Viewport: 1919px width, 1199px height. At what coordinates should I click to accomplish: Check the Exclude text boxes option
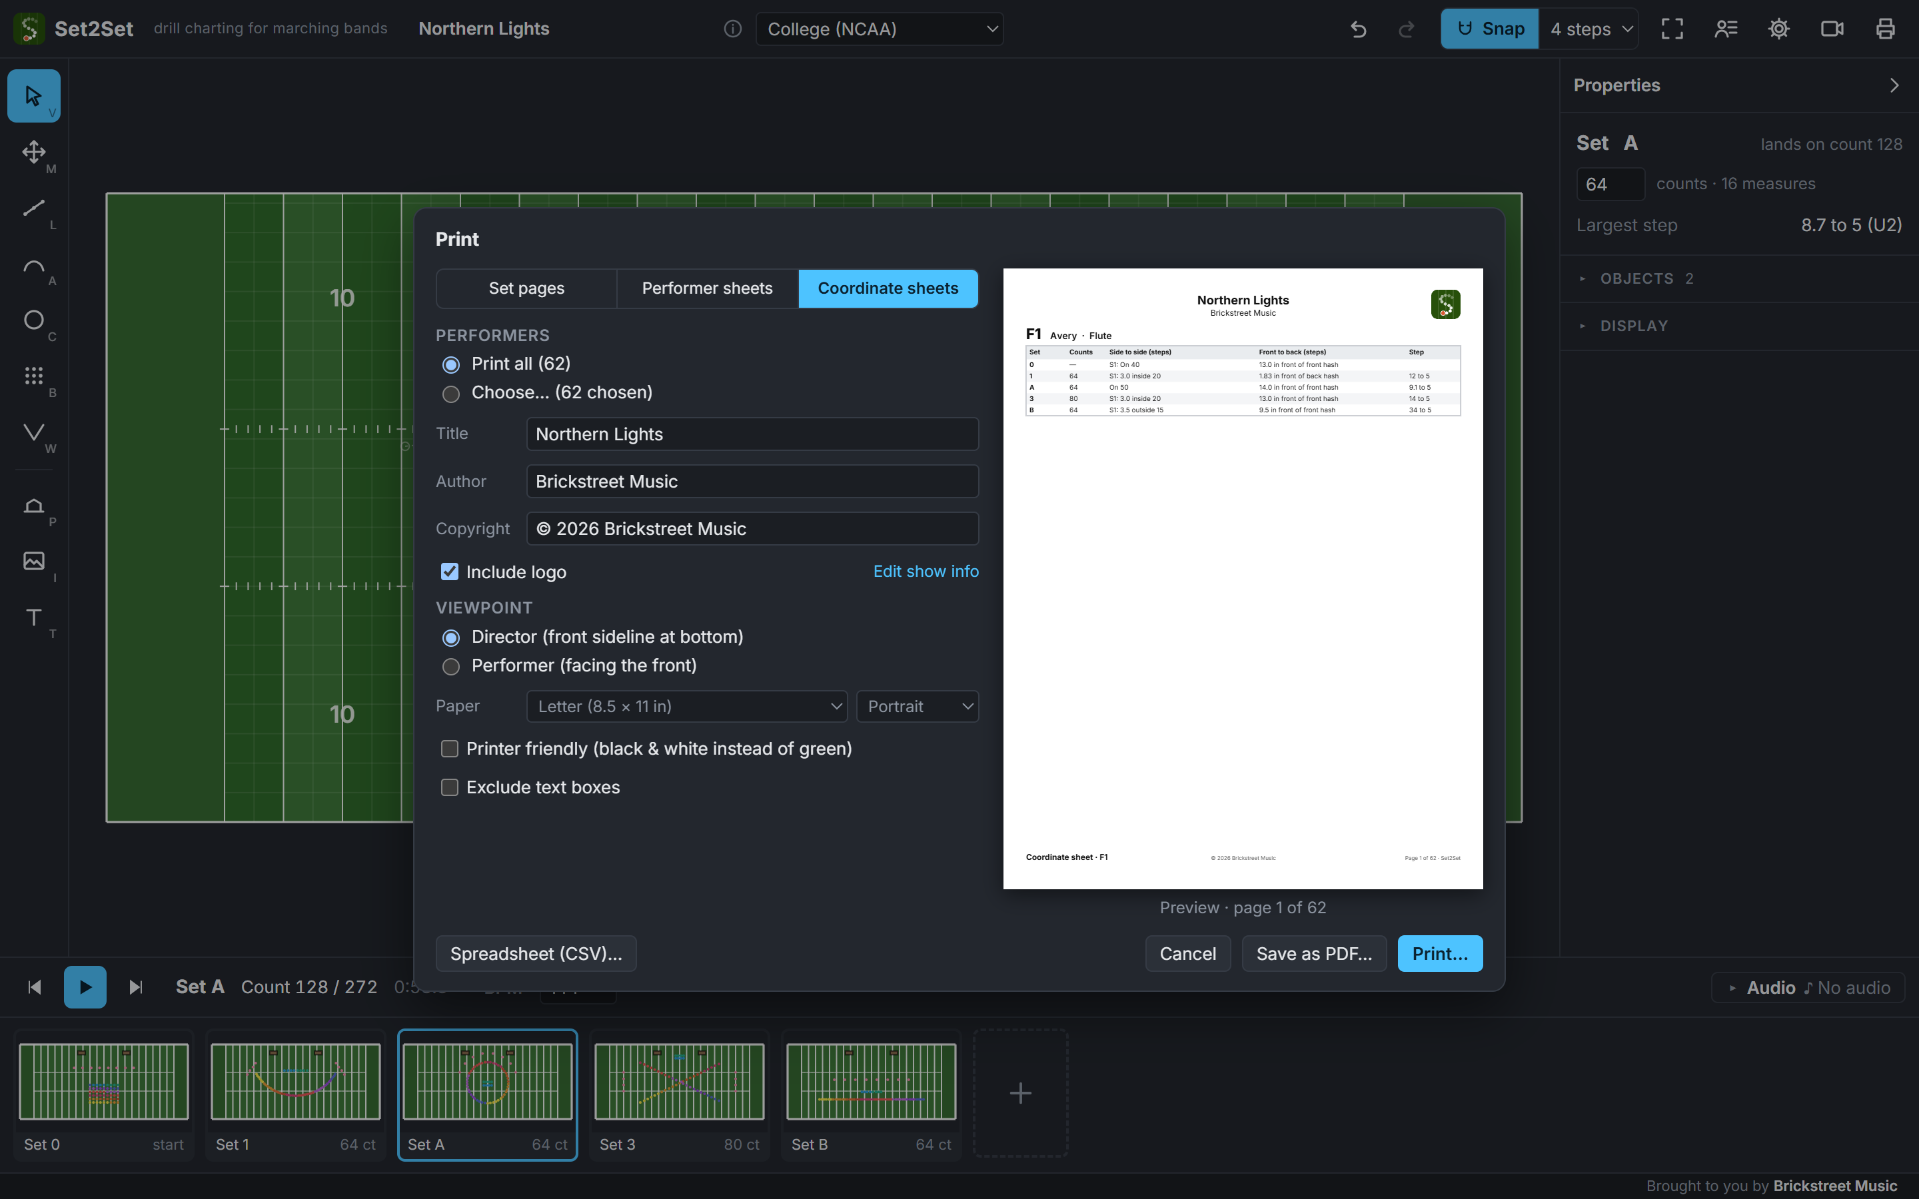pos(450,787)
